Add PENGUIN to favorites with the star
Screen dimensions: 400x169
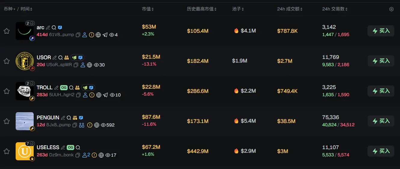[x=7, y=121]
